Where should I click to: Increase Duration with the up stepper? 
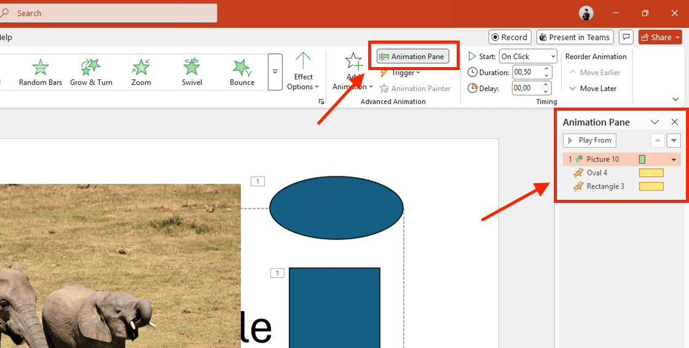click(546, 69)
